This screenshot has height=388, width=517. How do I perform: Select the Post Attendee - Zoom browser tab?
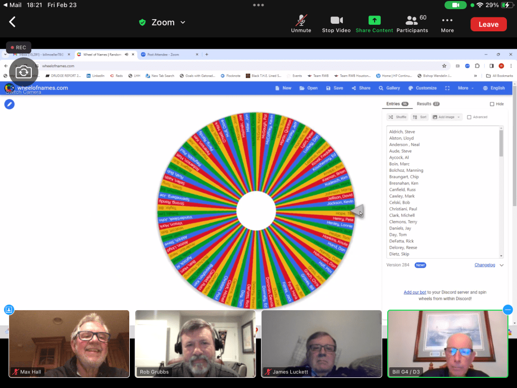coord(167,55)
